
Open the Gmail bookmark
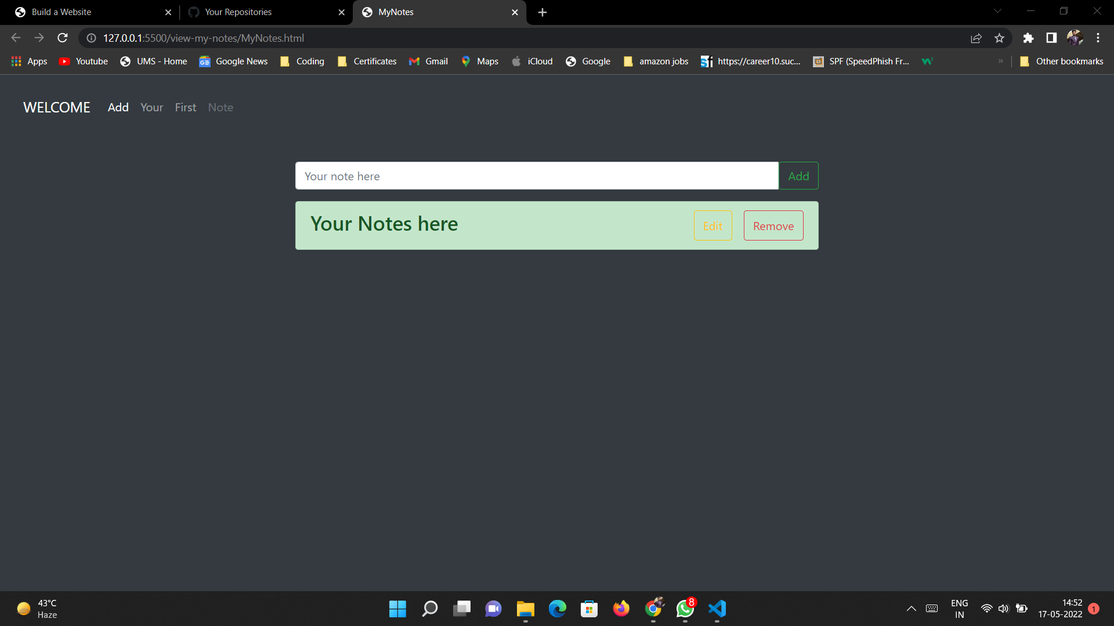(x=428, y=61)
